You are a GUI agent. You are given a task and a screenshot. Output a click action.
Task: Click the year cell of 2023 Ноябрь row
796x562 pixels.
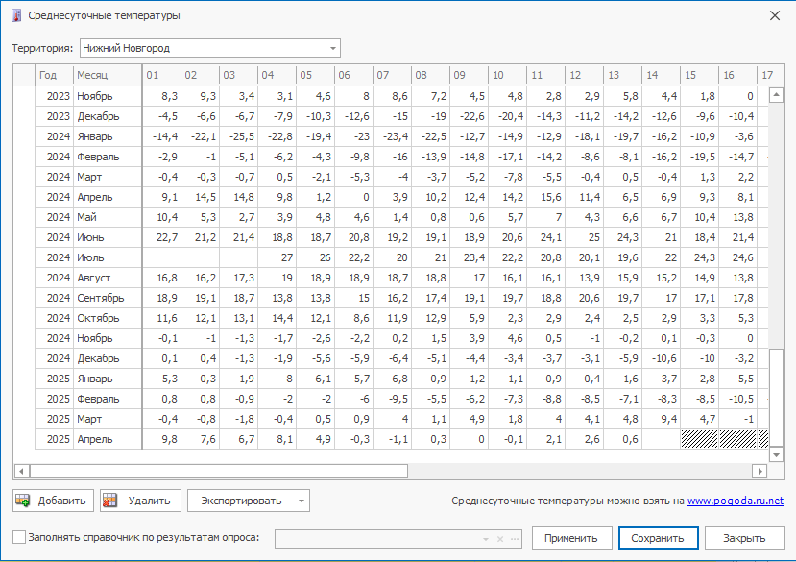55,96
